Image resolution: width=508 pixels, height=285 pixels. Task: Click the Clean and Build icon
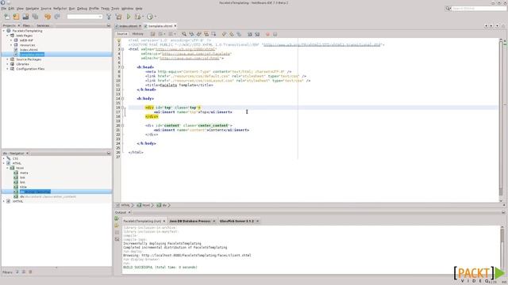point(119,17)
